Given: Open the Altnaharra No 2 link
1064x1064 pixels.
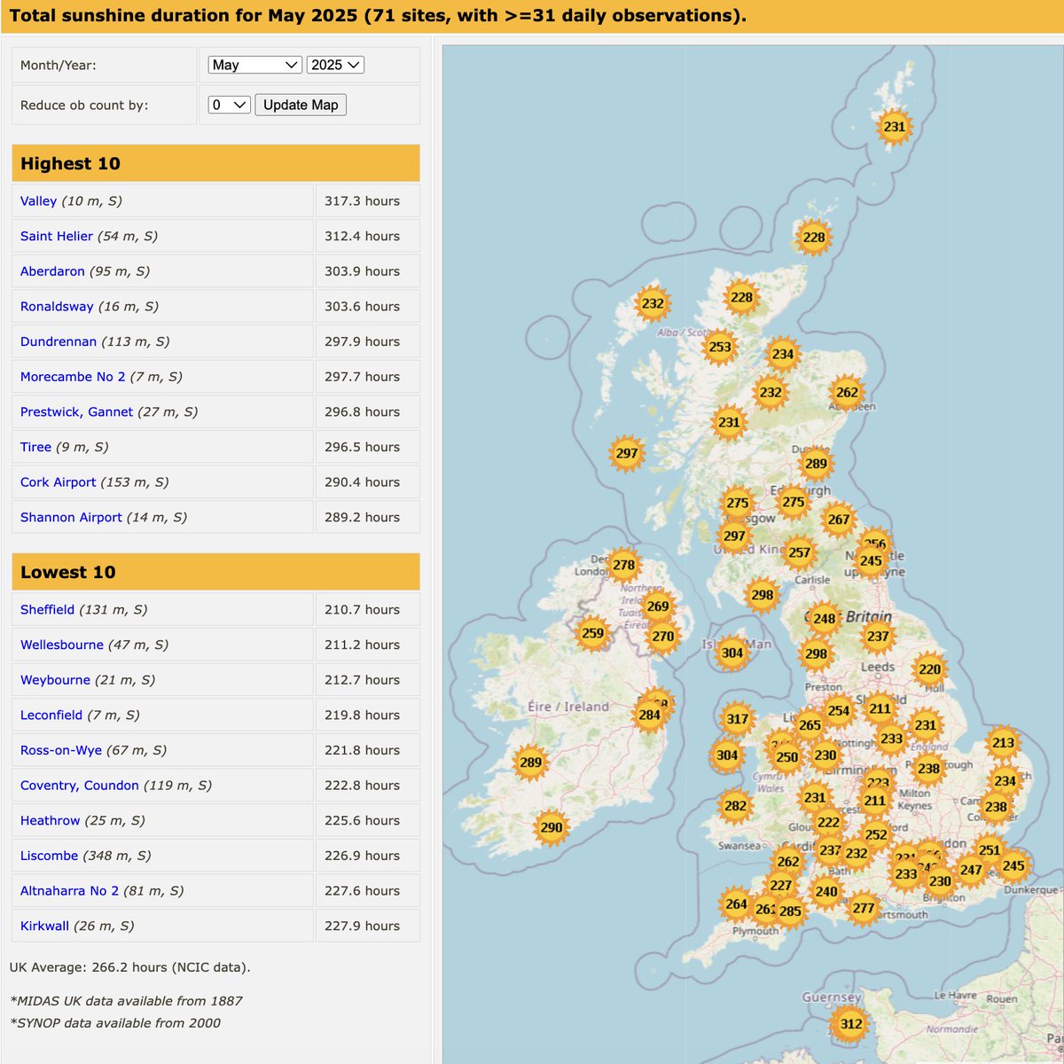Looking at the screenshot, I should tap(69, 891).
